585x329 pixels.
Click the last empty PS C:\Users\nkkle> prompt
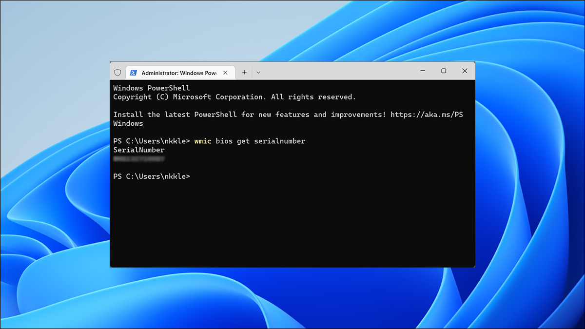[x=152, y=176]
